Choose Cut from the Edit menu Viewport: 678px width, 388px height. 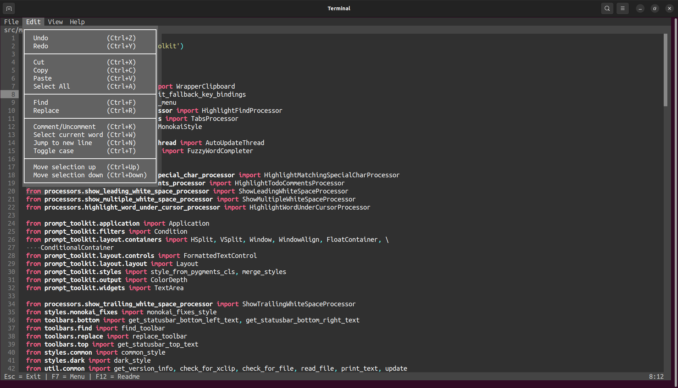click(x=39, y=62)
